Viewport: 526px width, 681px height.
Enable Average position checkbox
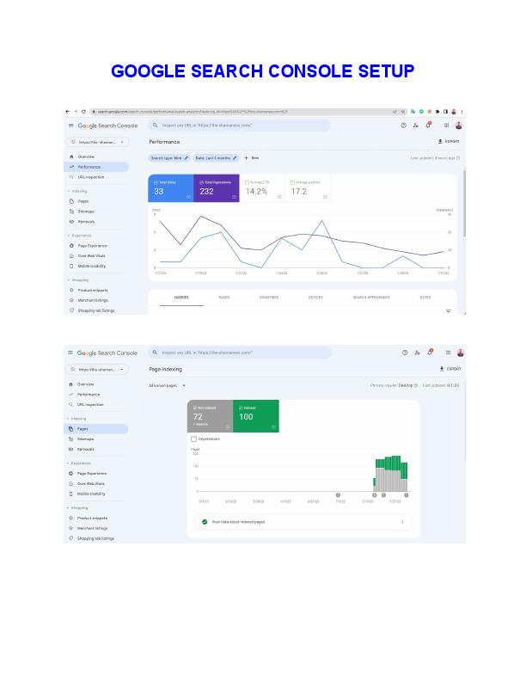(x=292, y=183)
